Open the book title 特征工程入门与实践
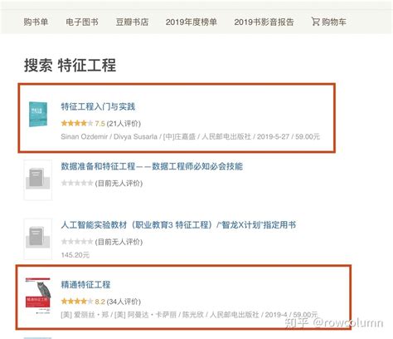393x339 pixels. [98, 106]
